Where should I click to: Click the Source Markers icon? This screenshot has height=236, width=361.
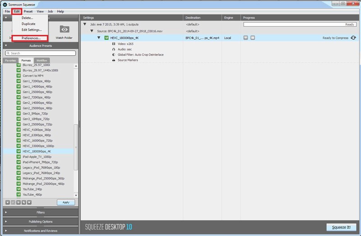114,60
